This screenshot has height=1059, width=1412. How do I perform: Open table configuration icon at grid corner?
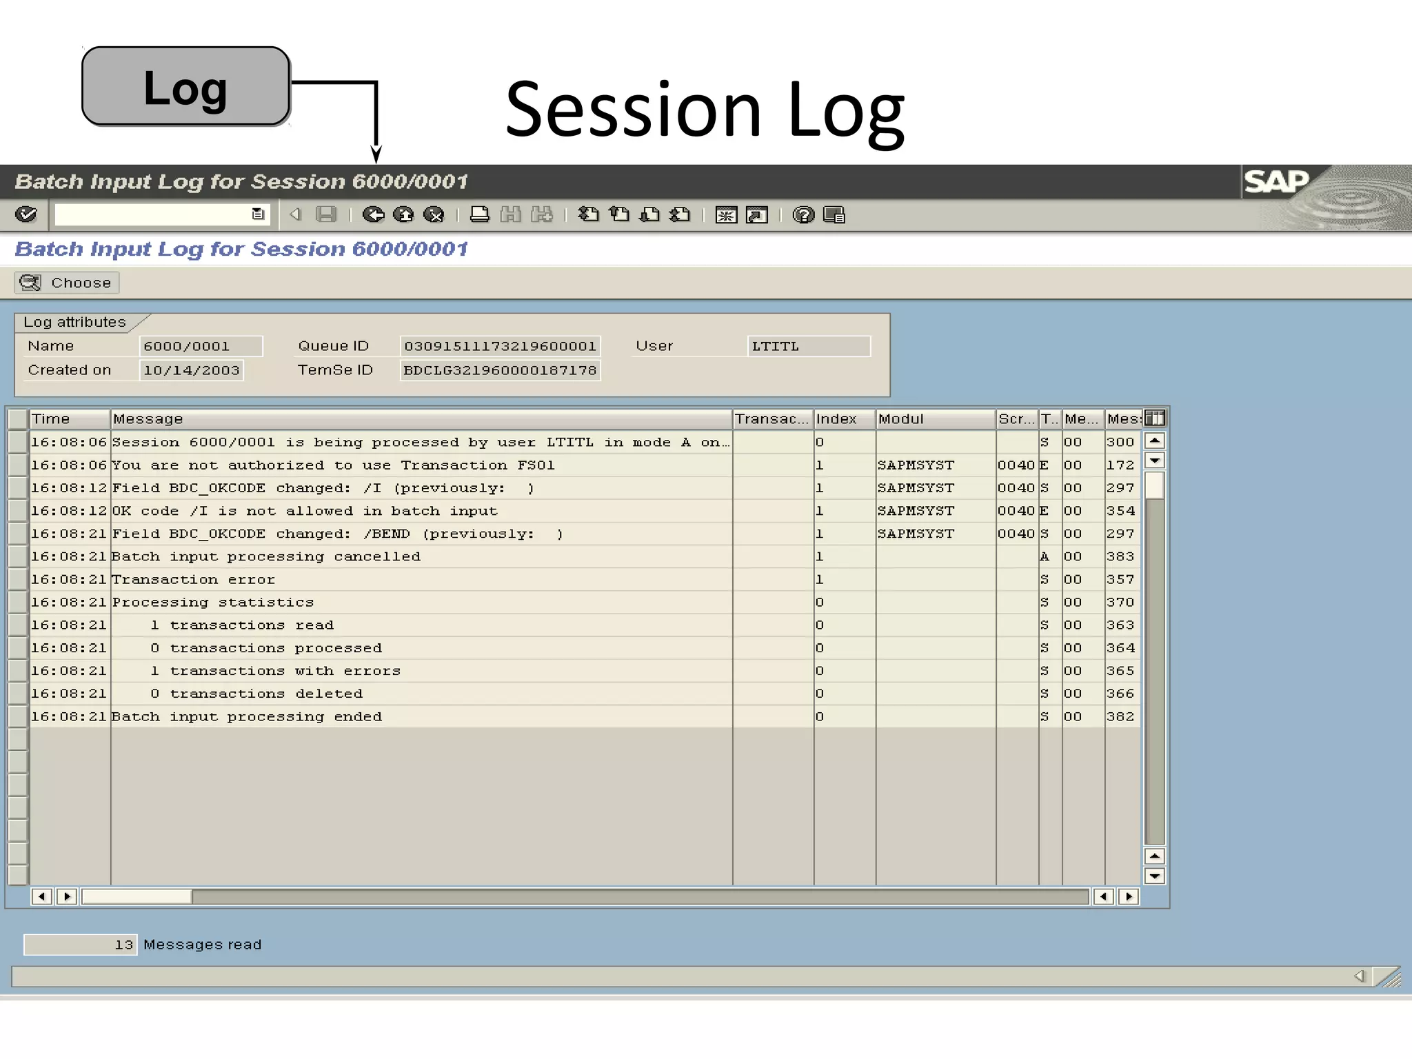(x=1155, y=418)
